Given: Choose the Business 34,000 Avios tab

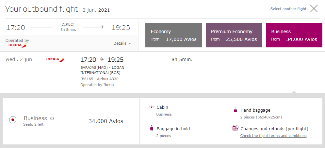Looking at the screenshot, I should pyautogui.click(x=294, y=35).
